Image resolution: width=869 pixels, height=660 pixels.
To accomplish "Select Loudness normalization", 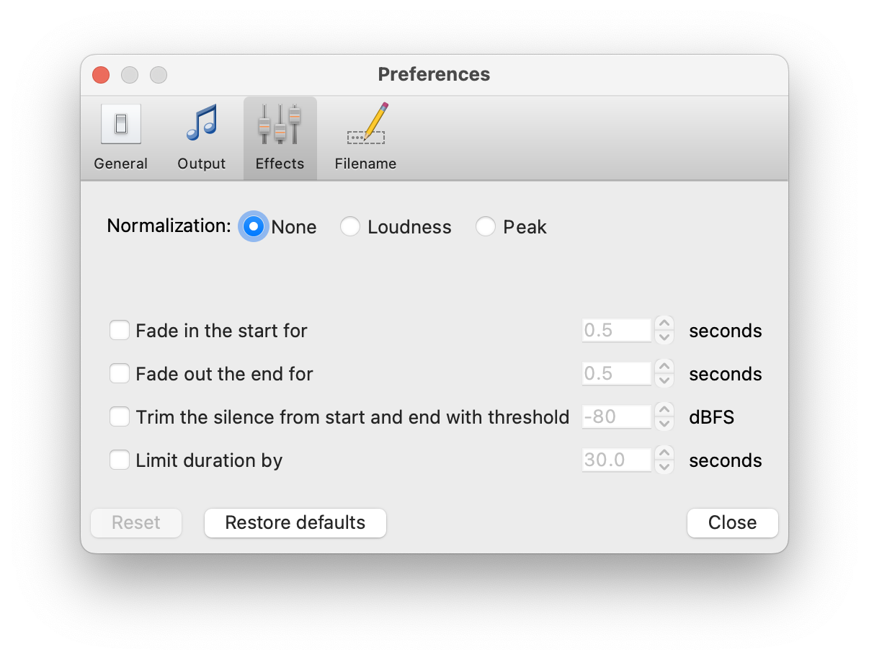I will (x=351, y=226).
